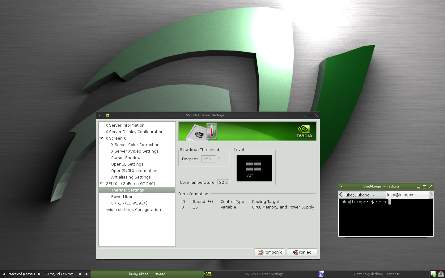Click inside the sakura terminal area
Viewport: 445px width, 278px height.
coord(386,218)
